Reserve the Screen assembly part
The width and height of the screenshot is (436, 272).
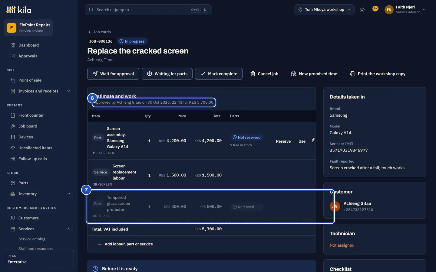283,141
